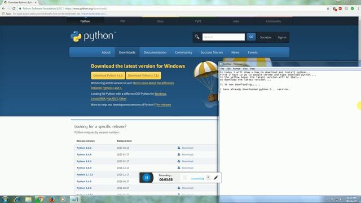Select the Python top meta tab
This screenshot has width=361, height=203.
[x=85, y=21]
